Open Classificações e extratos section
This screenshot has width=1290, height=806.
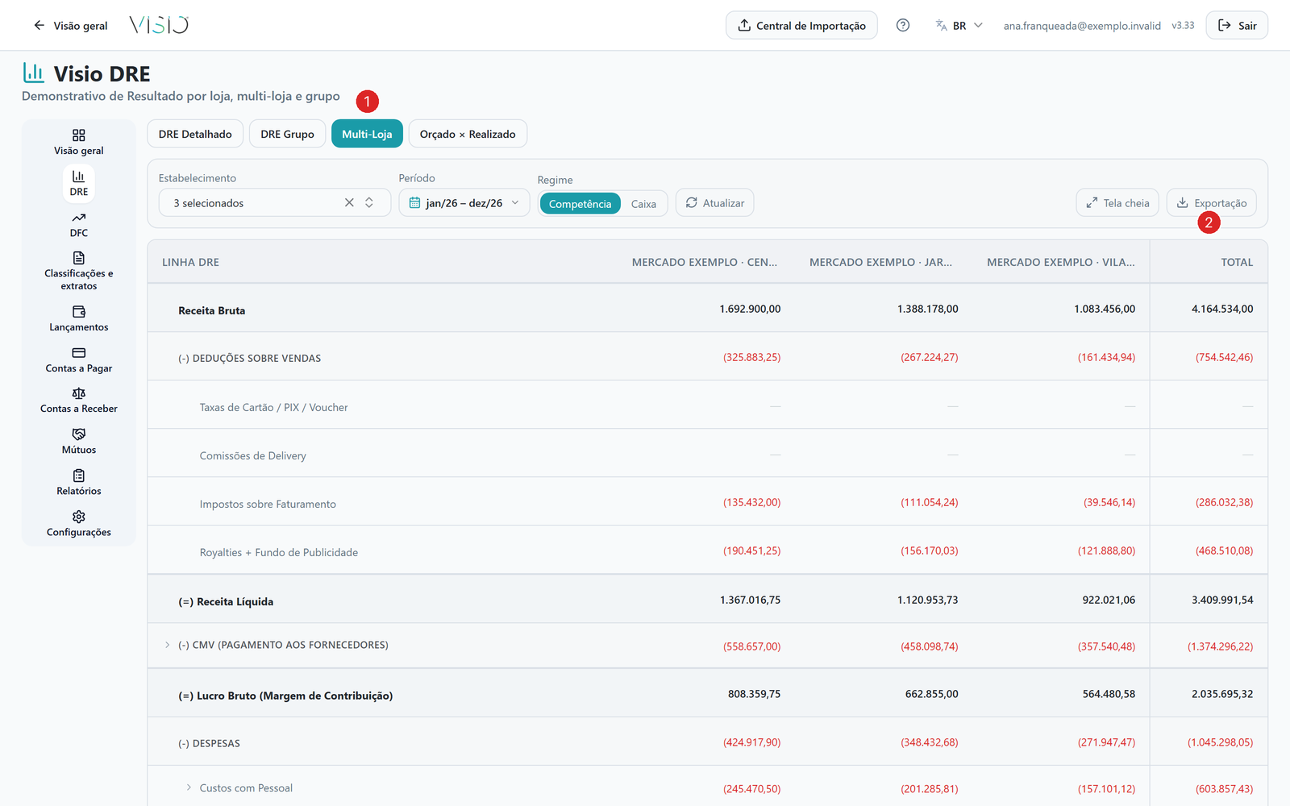click(78, 271)
